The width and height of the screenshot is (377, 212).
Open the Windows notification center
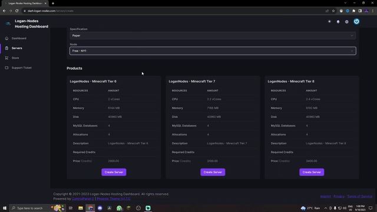371,208
